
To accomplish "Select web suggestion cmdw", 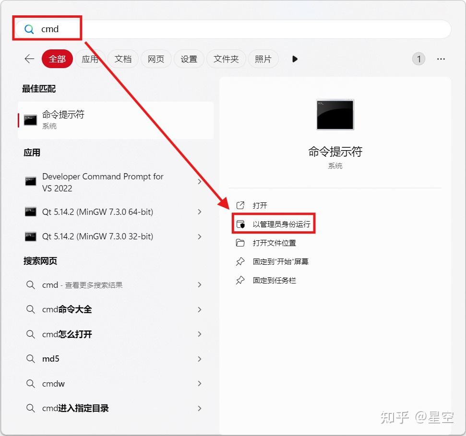I will (x=116, y=384).
